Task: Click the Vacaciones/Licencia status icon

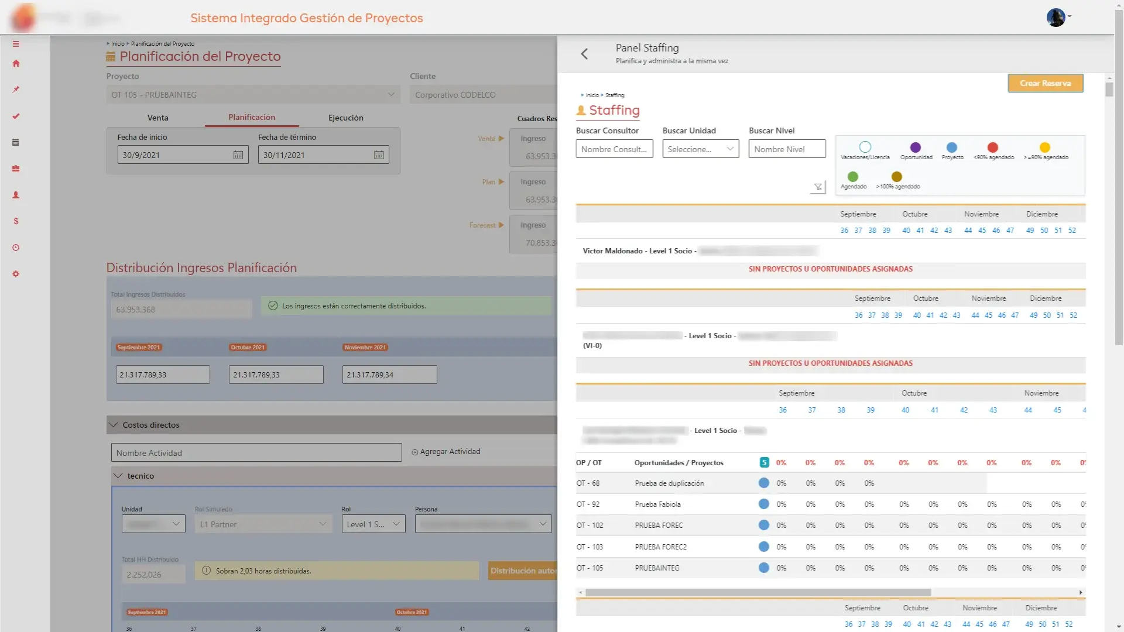Action: click(865, 146)
